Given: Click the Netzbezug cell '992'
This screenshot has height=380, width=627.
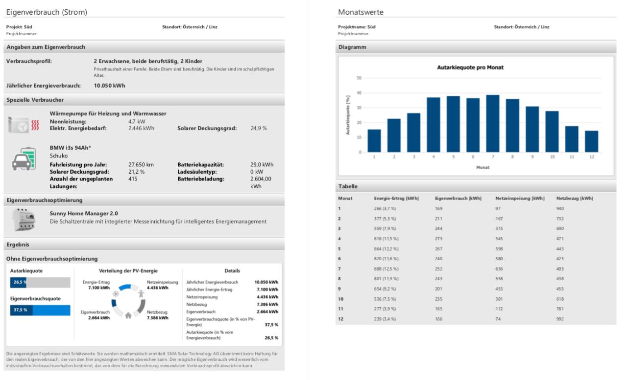Looking at the screenshot, I should (560, 319).
